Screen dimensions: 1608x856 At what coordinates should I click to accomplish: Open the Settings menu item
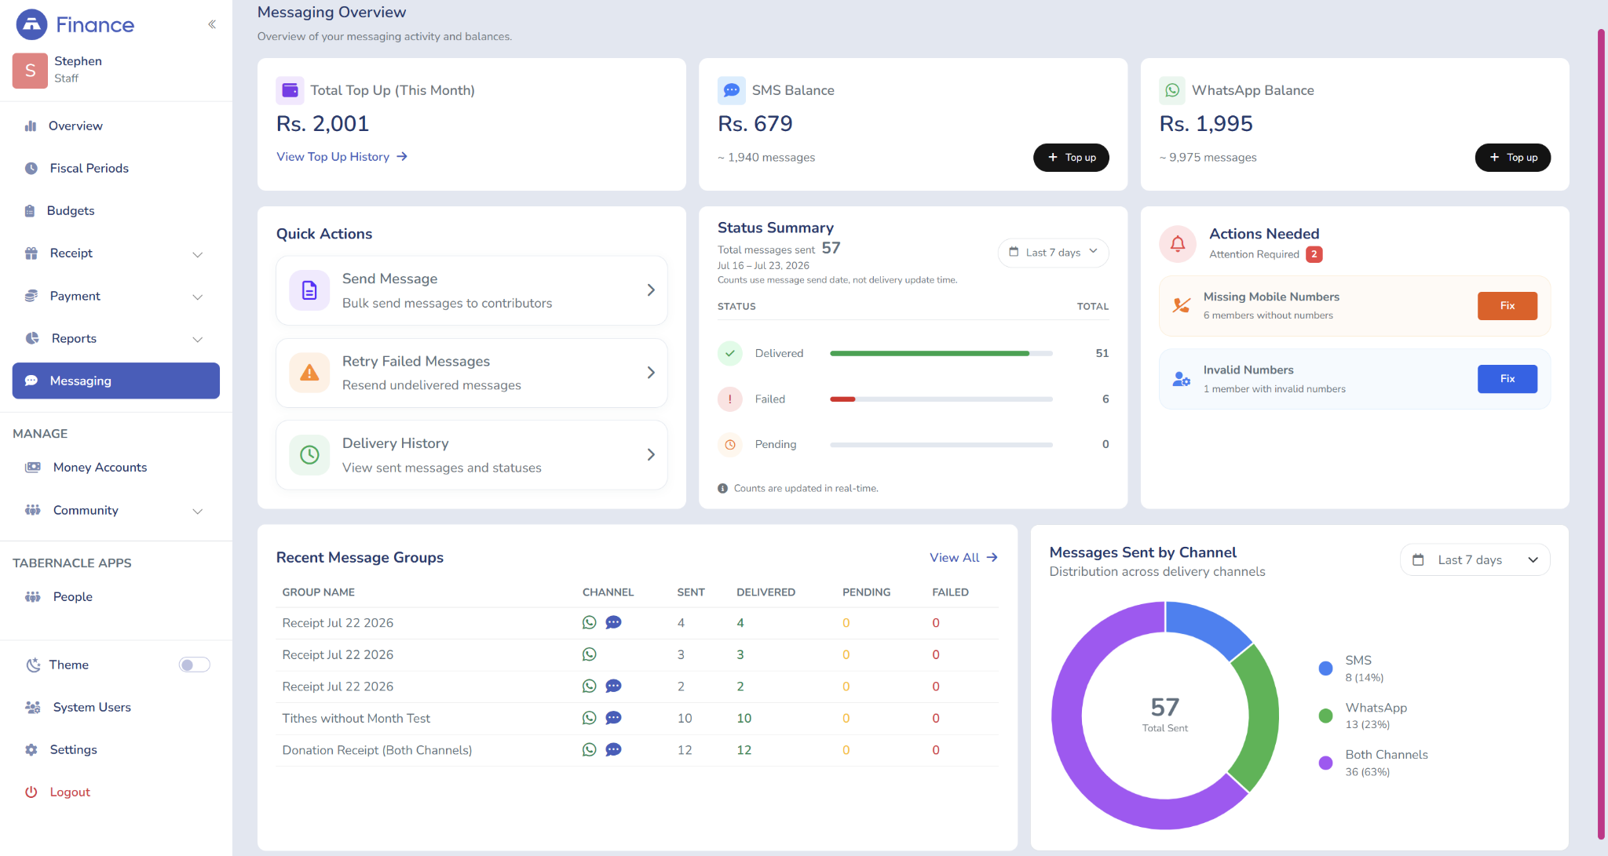point(116,749)
